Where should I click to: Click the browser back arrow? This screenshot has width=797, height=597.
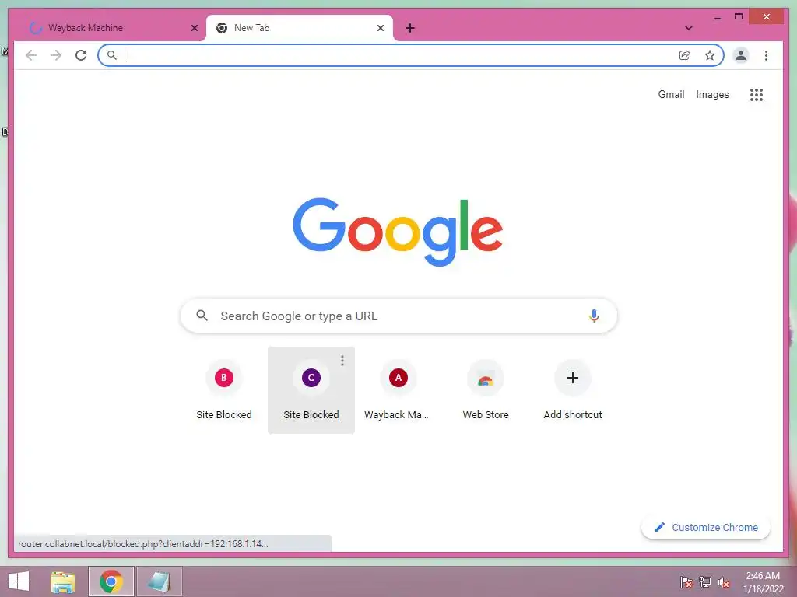click(x=31, y=55)
